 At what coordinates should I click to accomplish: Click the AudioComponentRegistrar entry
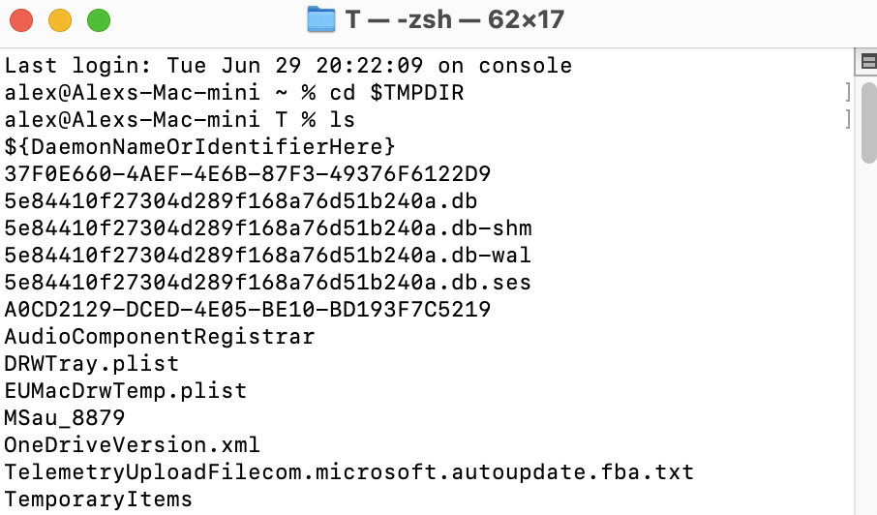click(x=160, y=337)
